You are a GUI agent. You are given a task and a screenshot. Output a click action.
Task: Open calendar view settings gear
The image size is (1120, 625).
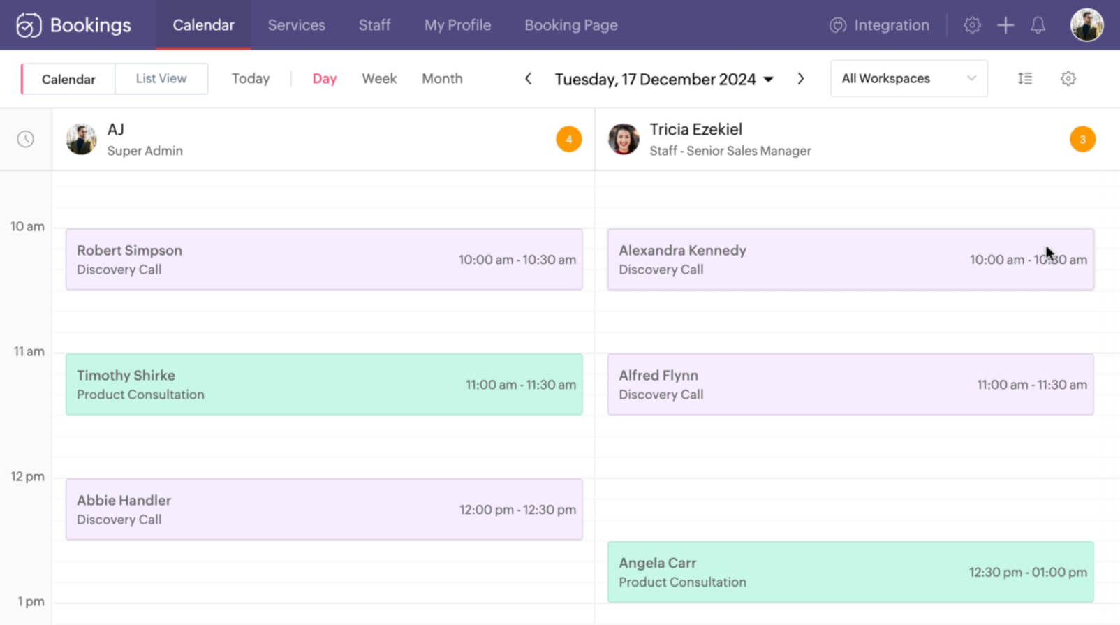point(1068,78)
